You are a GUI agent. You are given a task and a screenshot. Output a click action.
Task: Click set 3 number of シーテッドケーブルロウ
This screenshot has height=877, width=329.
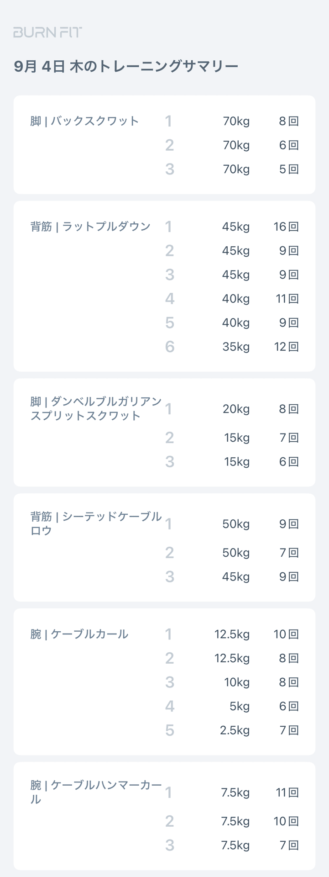pos(169,576)
